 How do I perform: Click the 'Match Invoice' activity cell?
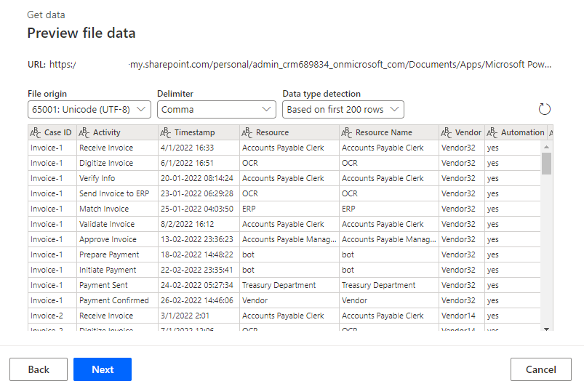pos(117,209)
